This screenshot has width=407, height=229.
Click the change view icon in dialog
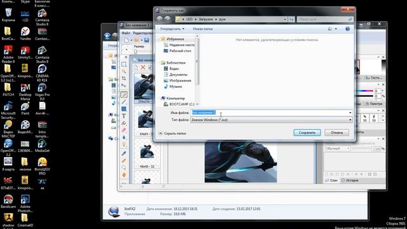(x=330, y=29)
